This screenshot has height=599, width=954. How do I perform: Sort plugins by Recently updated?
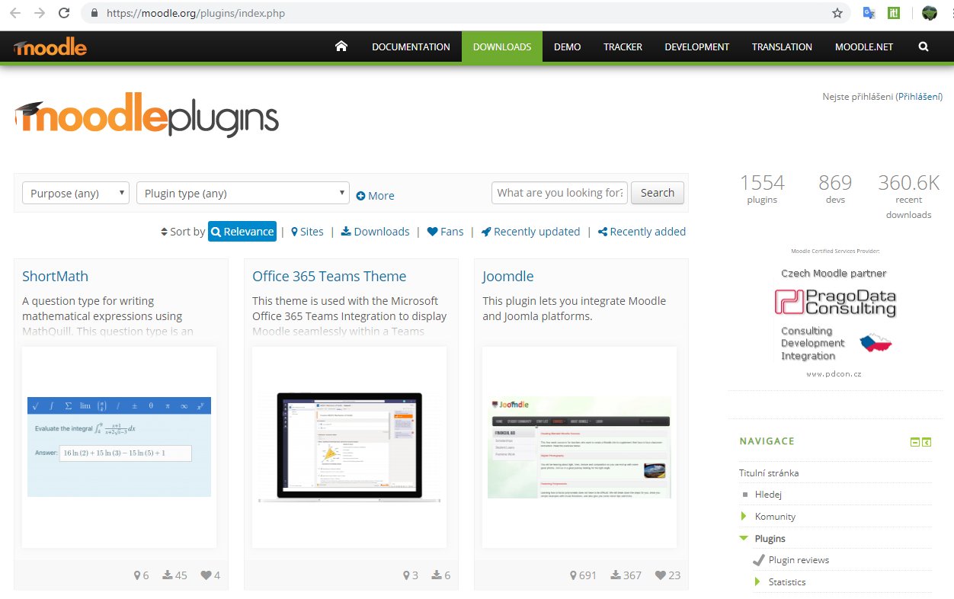[x=530, y=232]
